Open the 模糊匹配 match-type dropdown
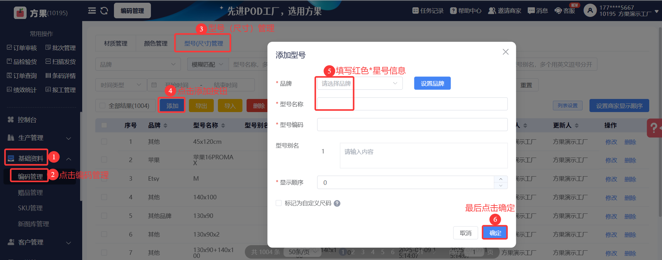This screenshot has height=260, width=662. tap(208, 64)
